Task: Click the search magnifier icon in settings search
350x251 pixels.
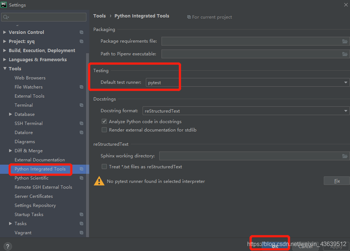Action: [x=6, y=17]
